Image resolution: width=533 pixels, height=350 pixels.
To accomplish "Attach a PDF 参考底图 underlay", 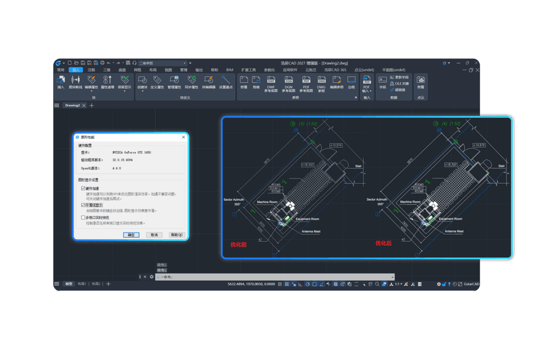I will (306, 84).
